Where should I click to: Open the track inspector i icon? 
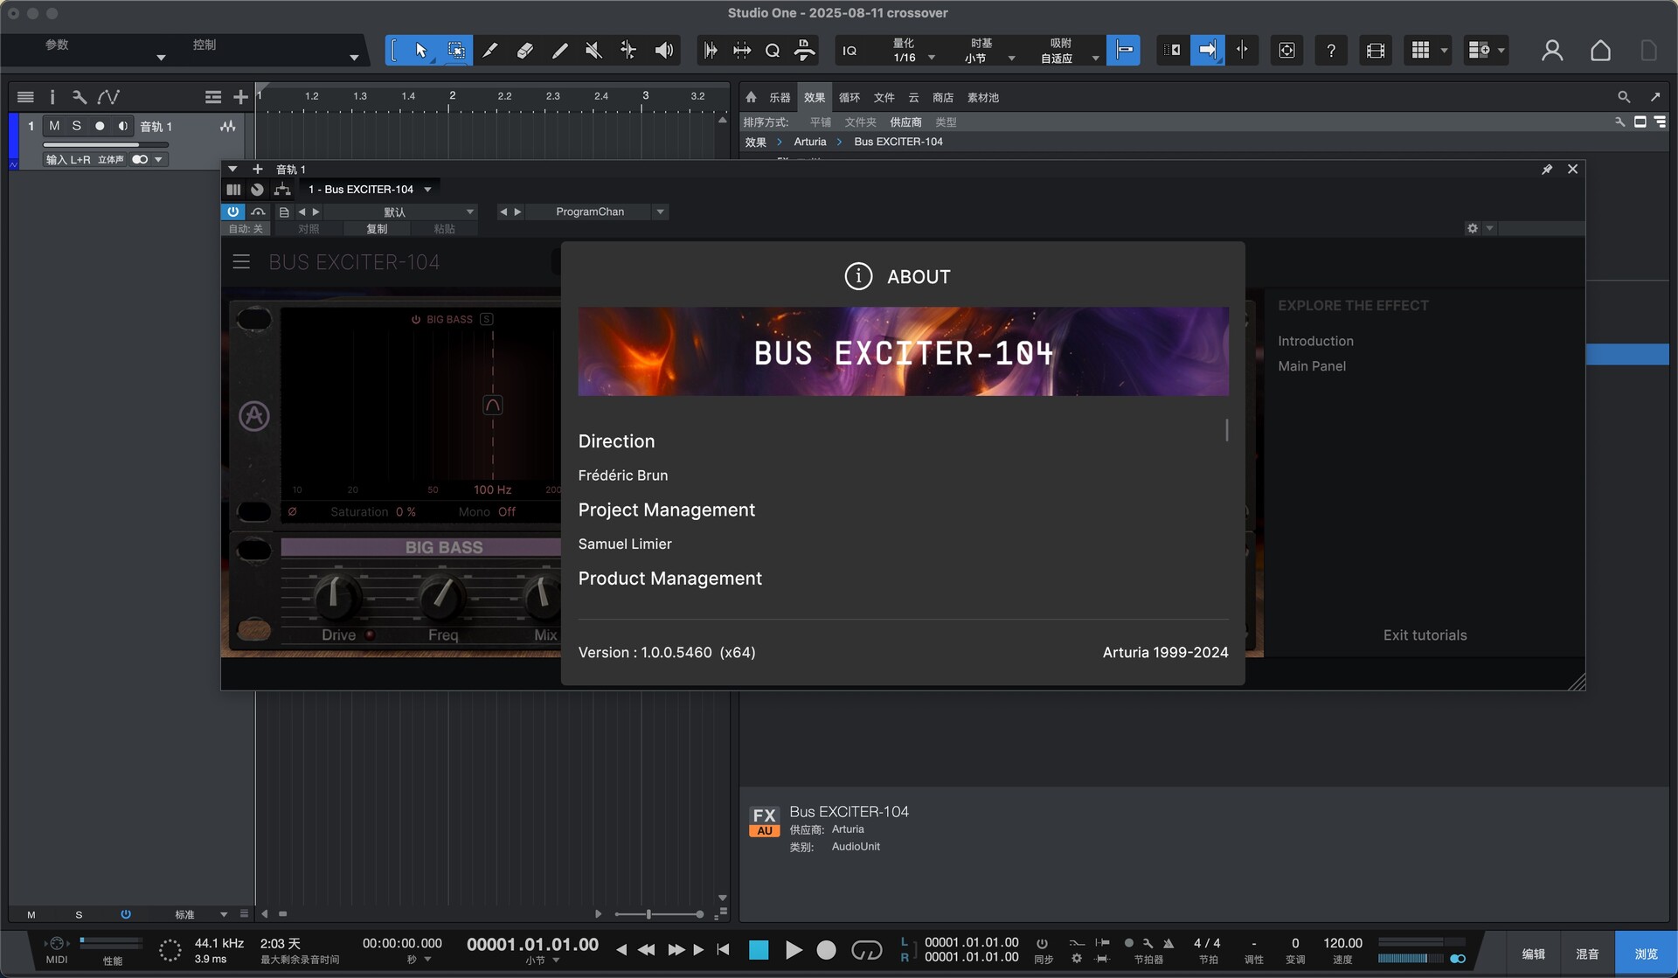click(52, 97)
